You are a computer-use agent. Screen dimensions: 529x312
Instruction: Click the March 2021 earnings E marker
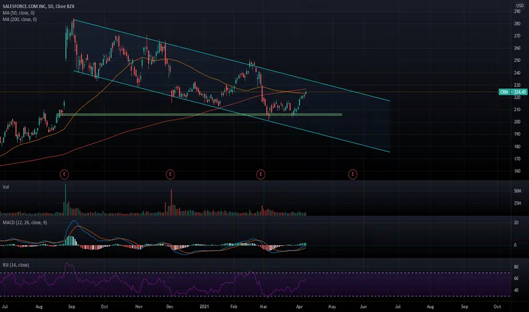coord(261,174)
